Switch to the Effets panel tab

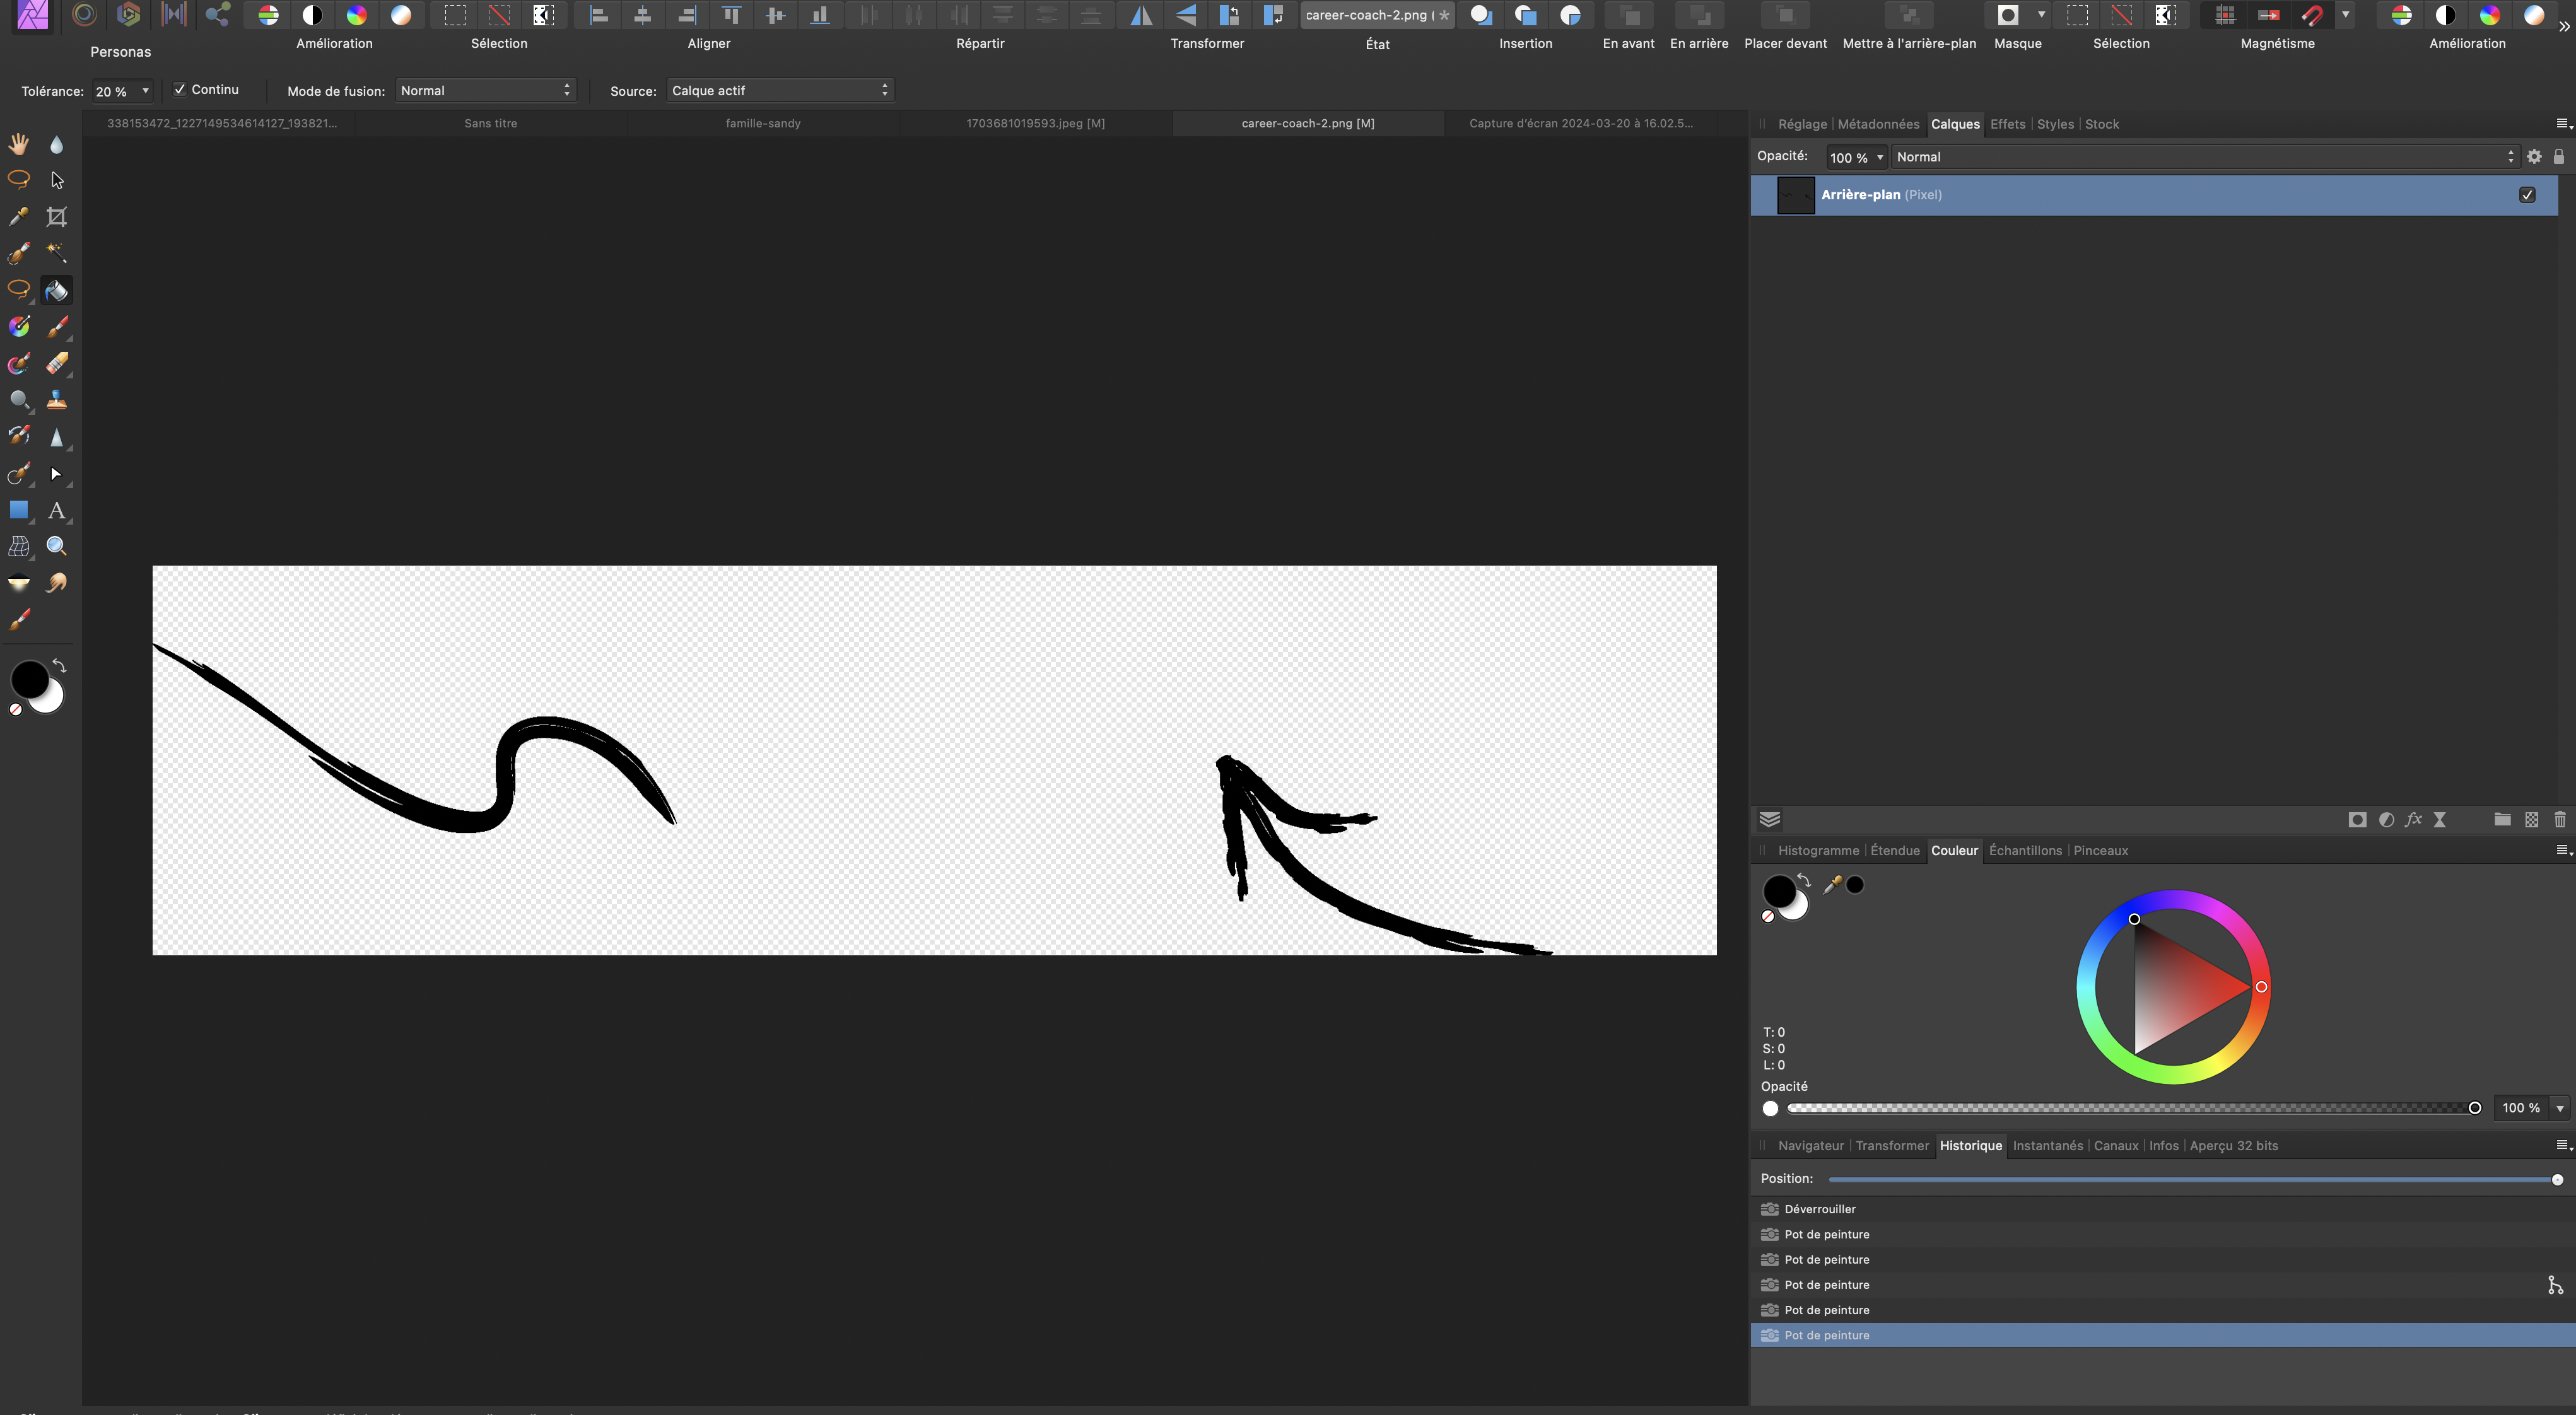click(x=2007, y=124)
